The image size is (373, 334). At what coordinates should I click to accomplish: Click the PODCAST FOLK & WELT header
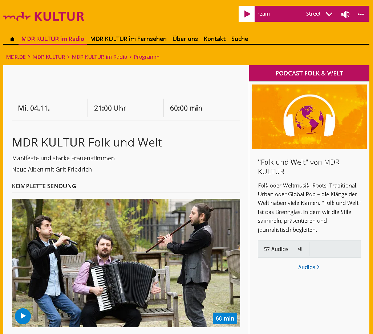pos(309,73)
